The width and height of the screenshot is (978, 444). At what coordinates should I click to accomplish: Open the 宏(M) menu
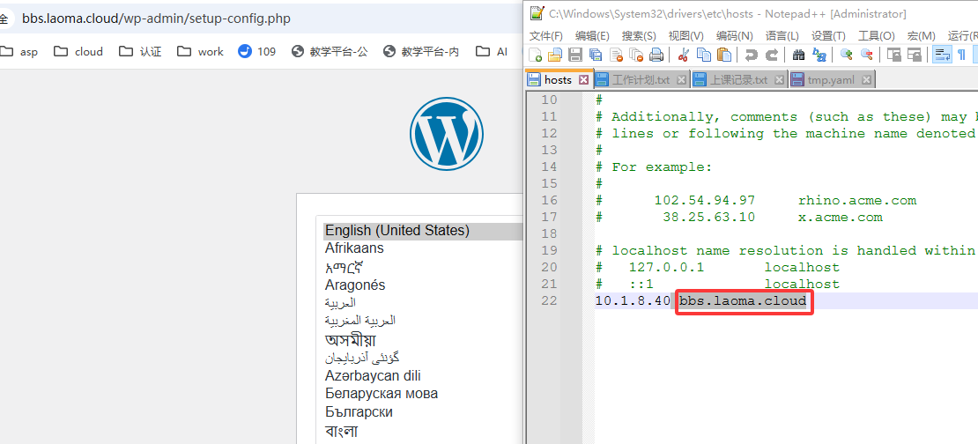[x=922, y=35]
